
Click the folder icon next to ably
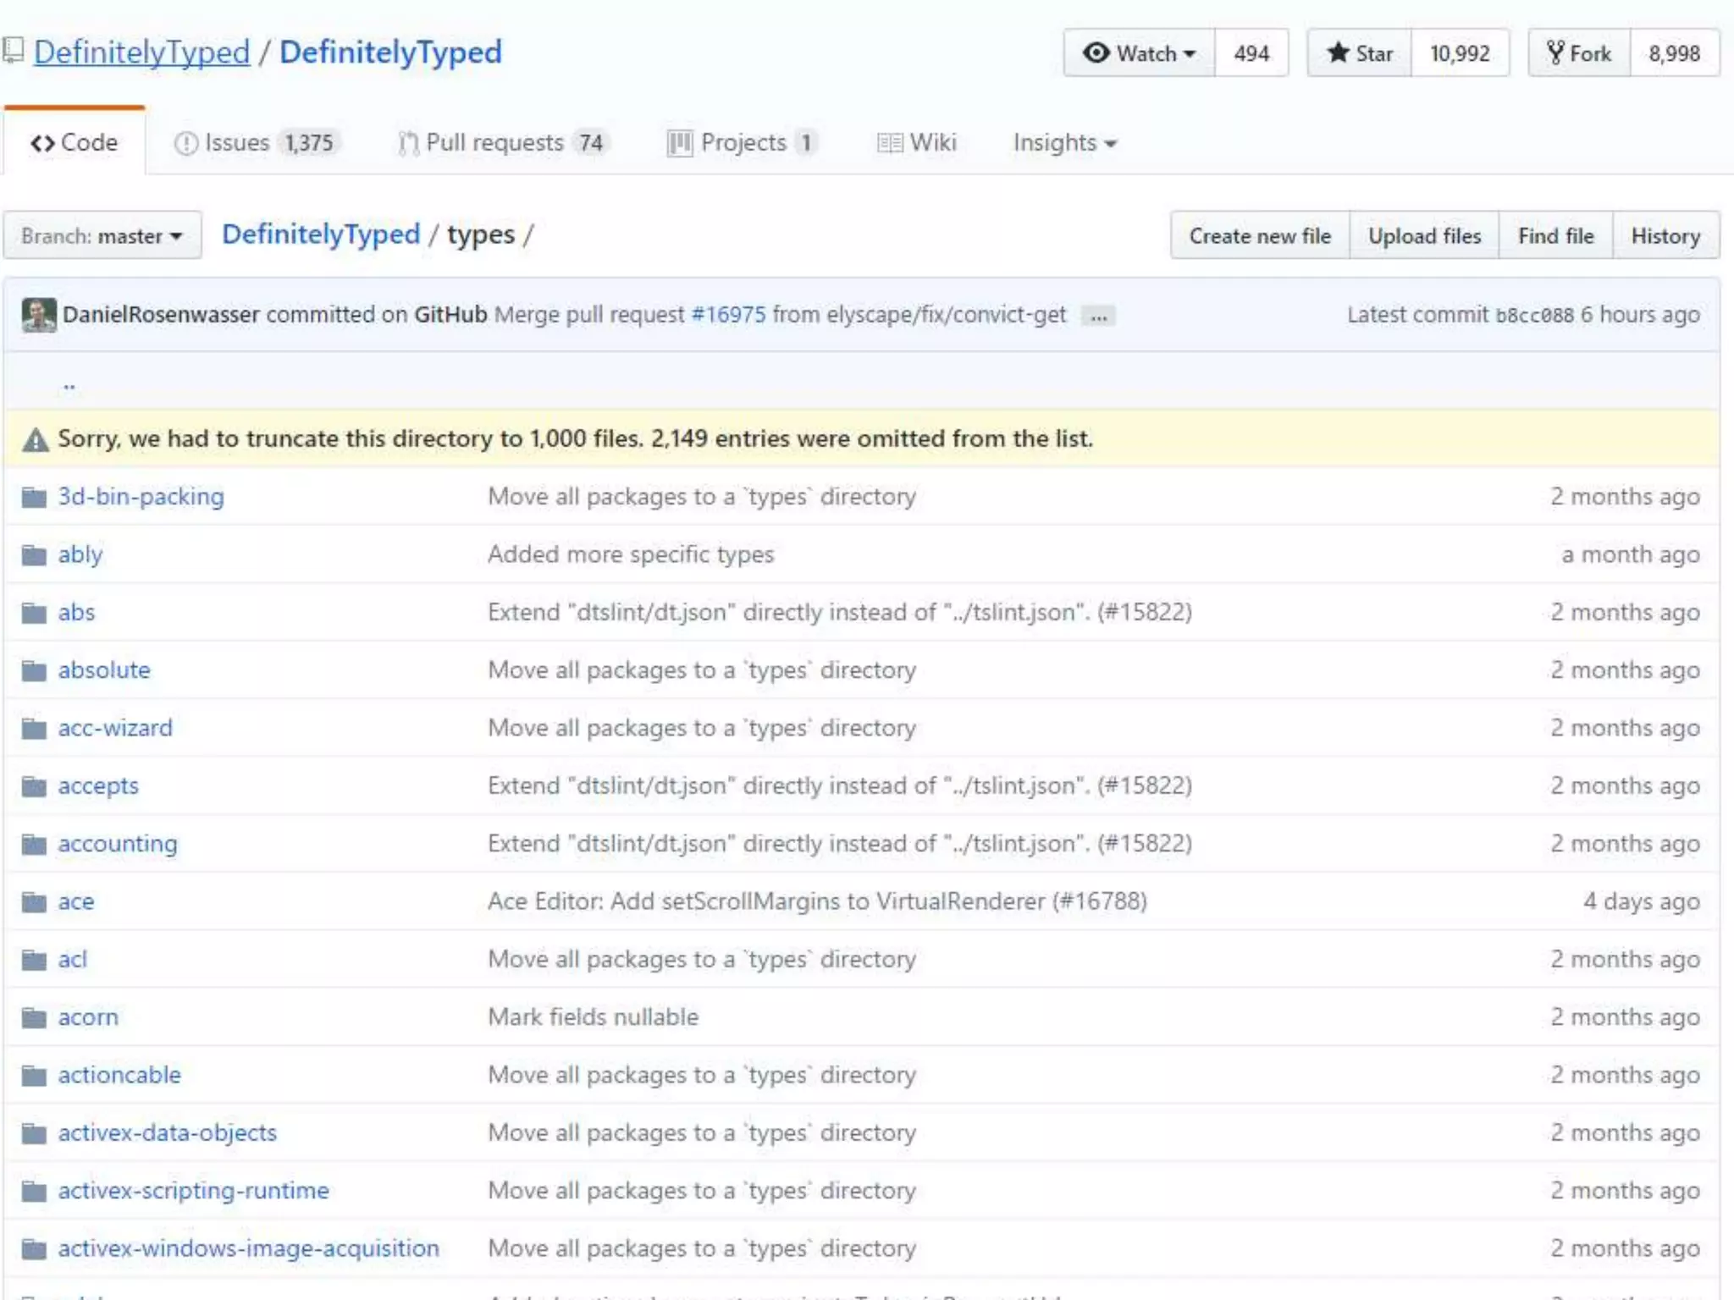tap(34, 555)
